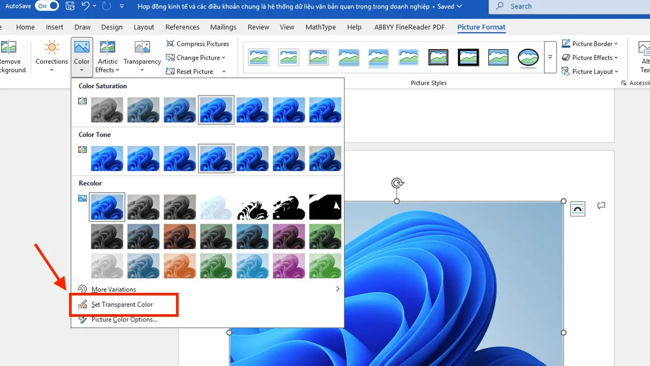Viewport: 650px width, 366px height.
Task: Toggle the AutoSave switch
Action: tap(47, 6)
